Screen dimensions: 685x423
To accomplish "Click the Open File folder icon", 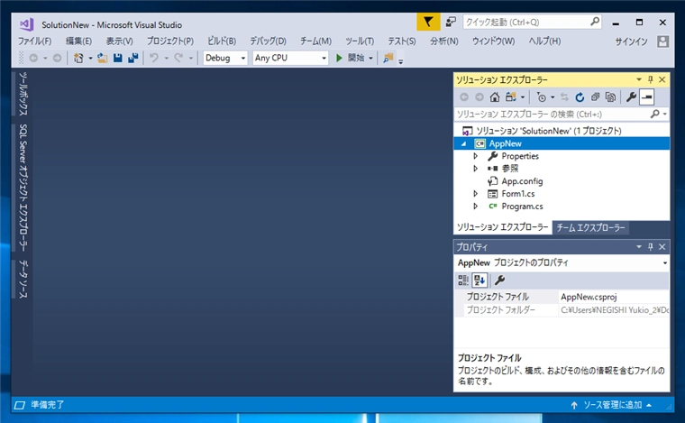I will point(102,58).
